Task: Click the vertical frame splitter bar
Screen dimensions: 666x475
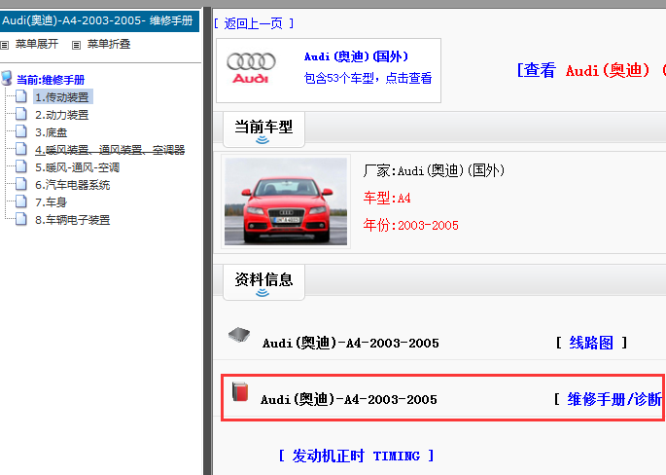Action: tap(207, 240)
